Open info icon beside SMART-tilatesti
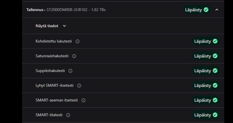 (68, 115)
